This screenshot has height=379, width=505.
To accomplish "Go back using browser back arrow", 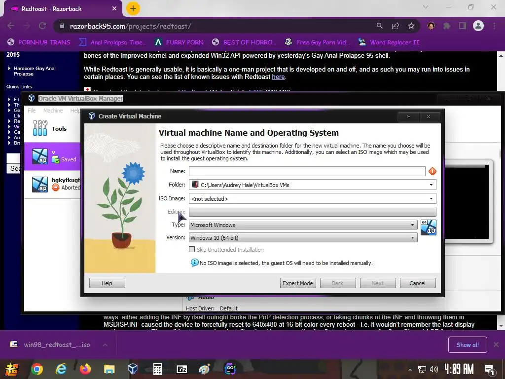I will (11, 26).
